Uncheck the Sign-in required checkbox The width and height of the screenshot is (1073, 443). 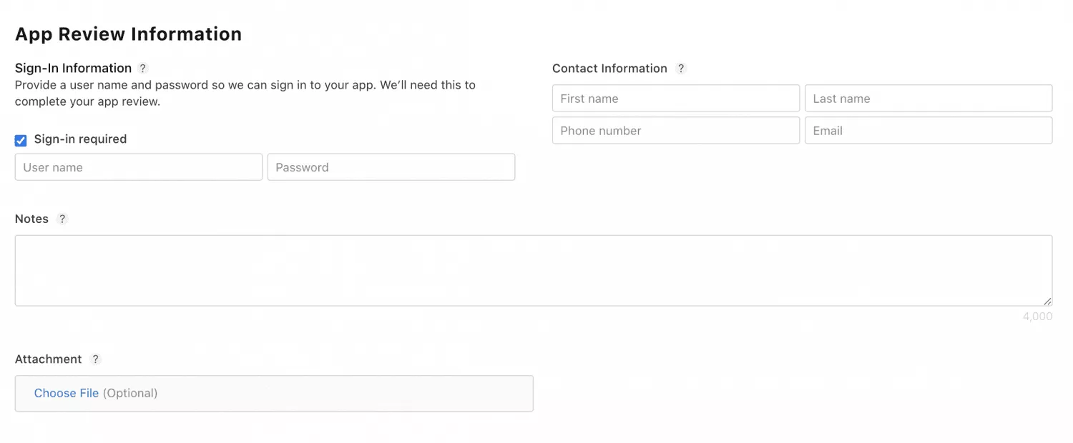[21, 140]
